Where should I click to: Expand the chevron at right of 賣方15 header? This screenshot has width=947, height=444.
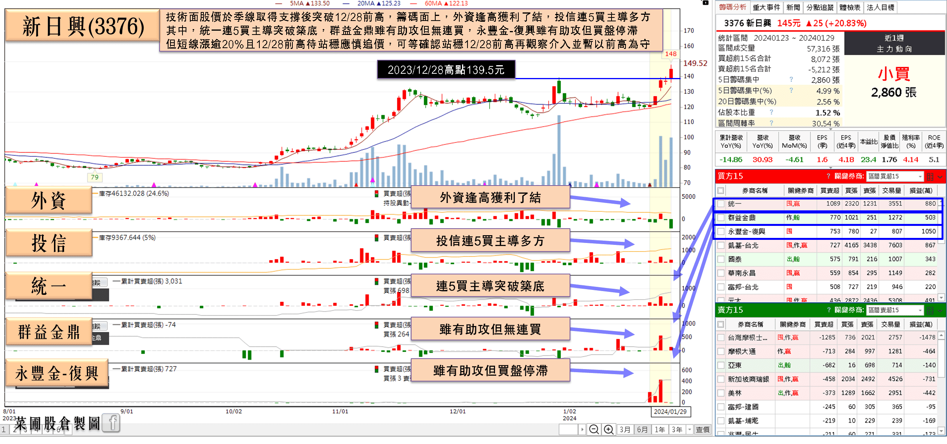point(940,311)
